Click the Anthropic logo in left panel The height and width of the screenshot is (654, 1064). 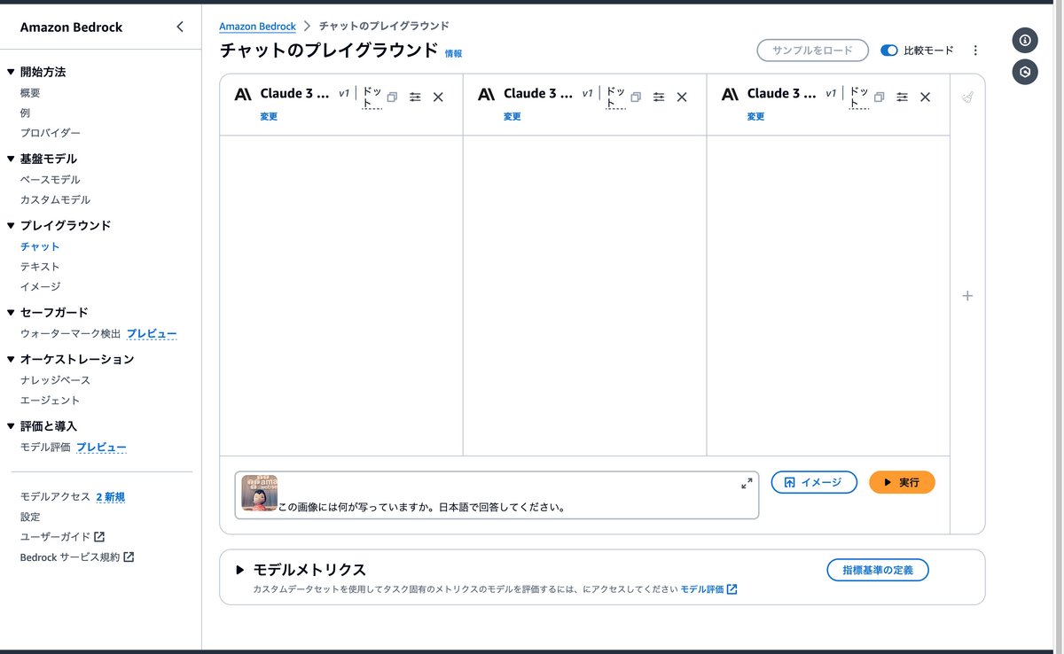point(243,94)
